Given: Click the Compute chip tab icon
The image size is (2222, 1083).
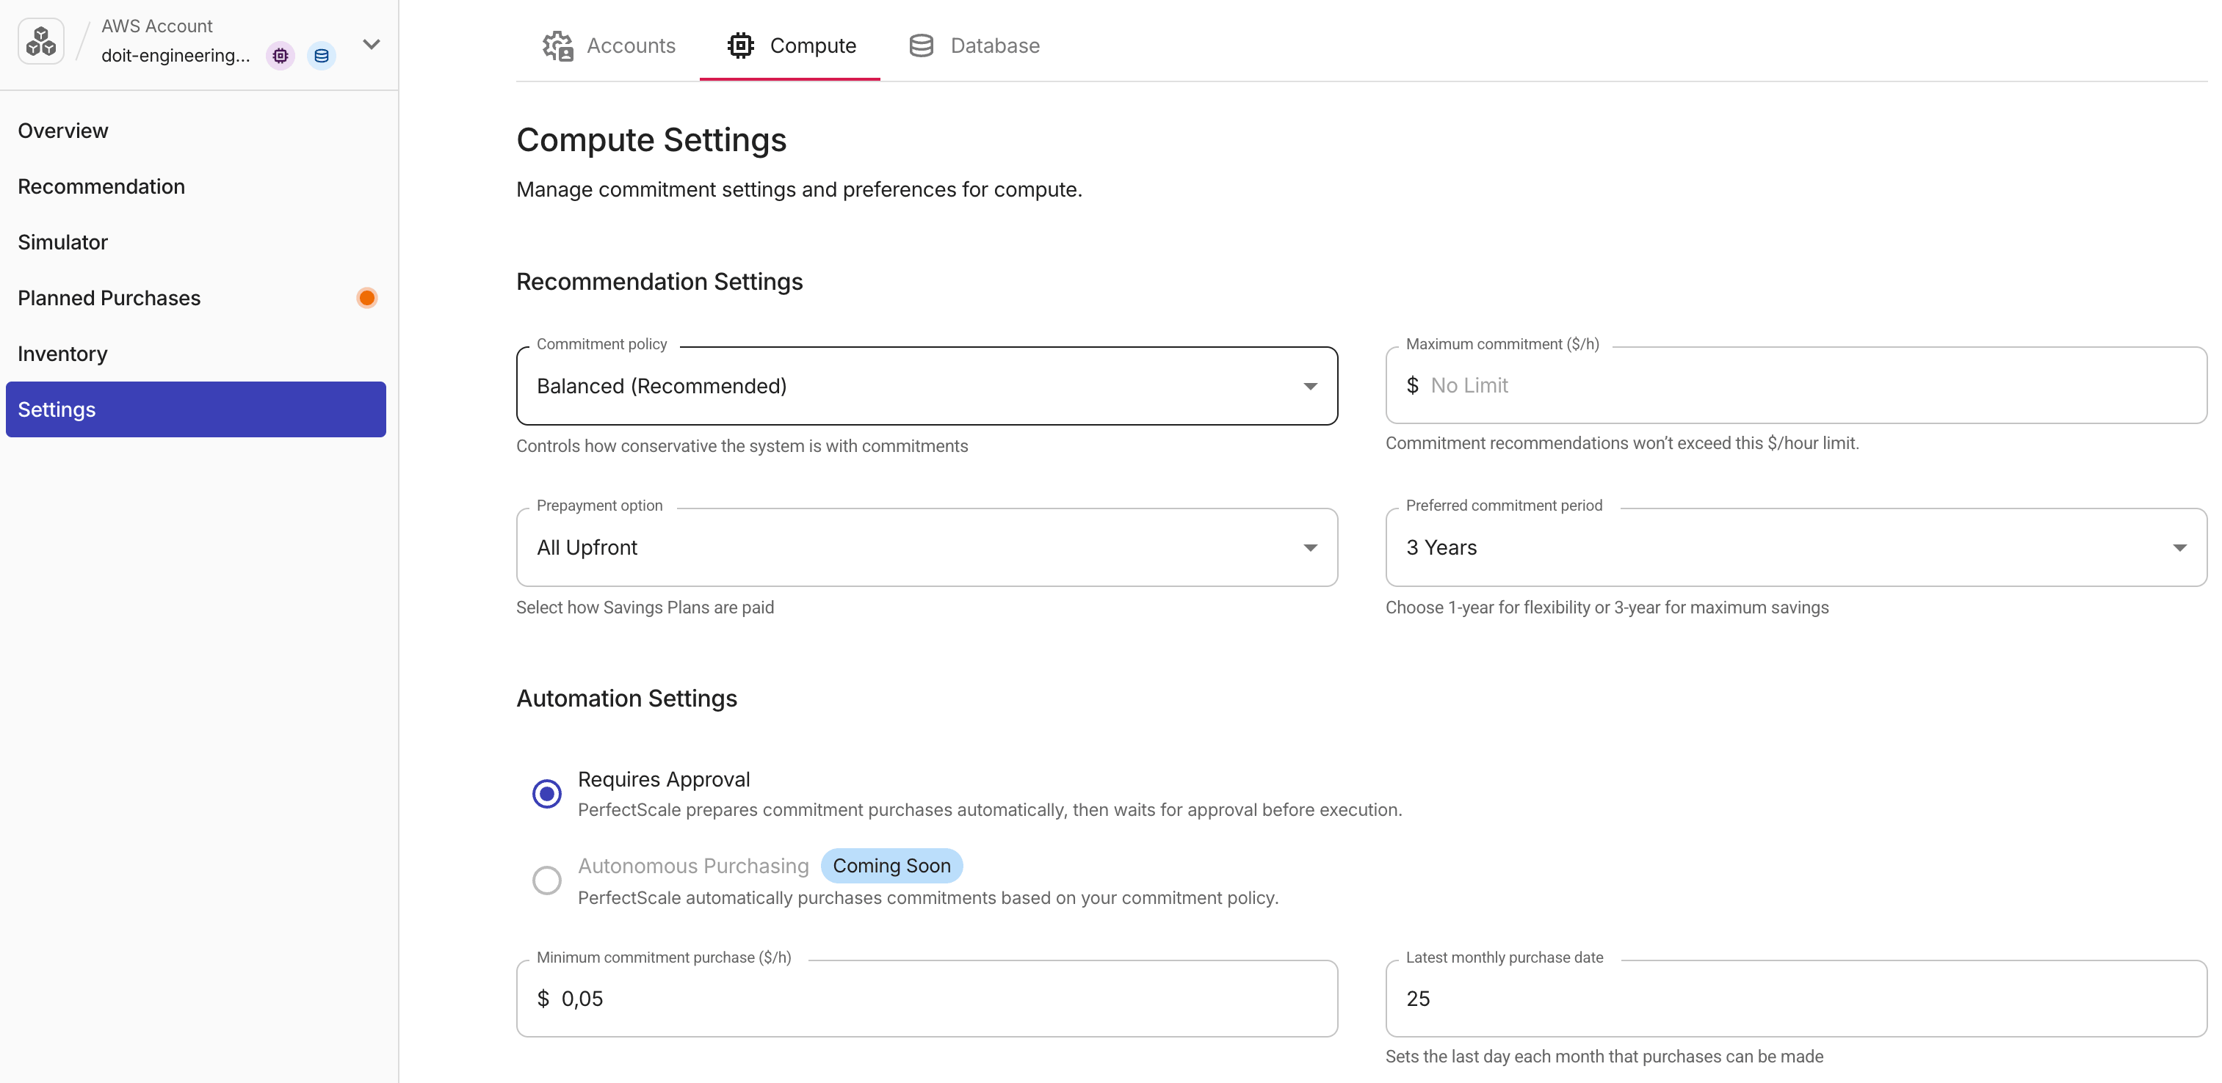Looking at the screenshot, I should point(740,45).
